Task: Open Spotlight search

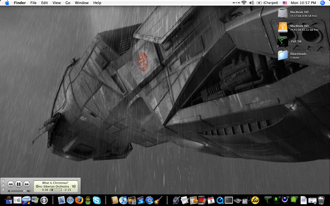Action: click(322, 3)
